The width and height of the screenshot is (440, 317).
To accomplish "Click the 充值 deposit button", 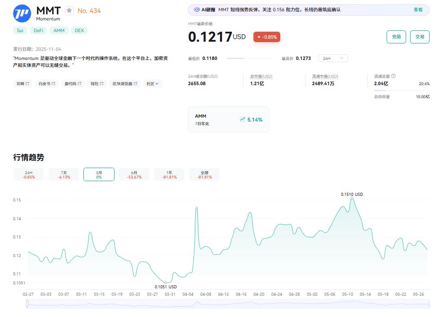I will pos(396,37).
